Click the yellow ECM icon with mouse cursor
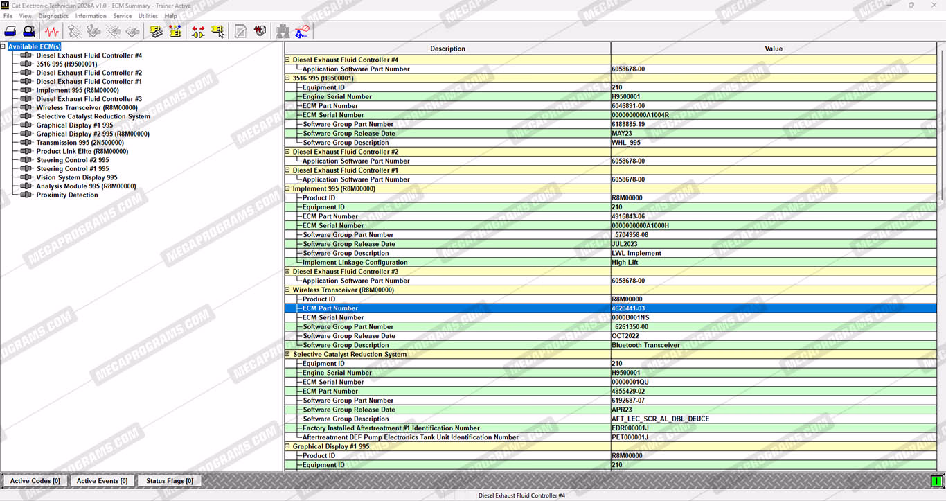This screenshot has width=946, height=501. tap(218, 31)
